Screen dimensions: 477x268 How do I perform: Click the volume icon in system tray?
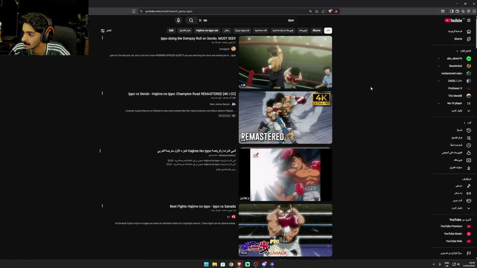458,264
